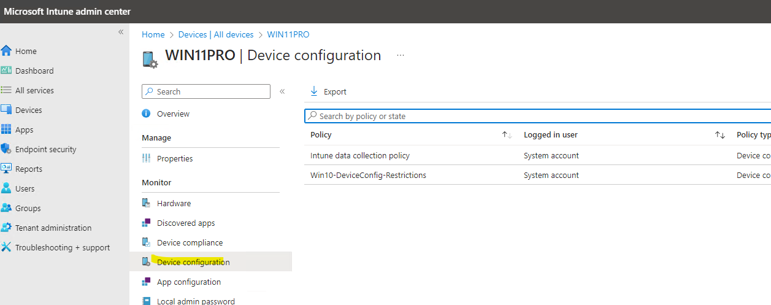The width and height of the screenshot is (771, 305).
Task: Open All services in left navigation
Action: [x=34, y=90]
